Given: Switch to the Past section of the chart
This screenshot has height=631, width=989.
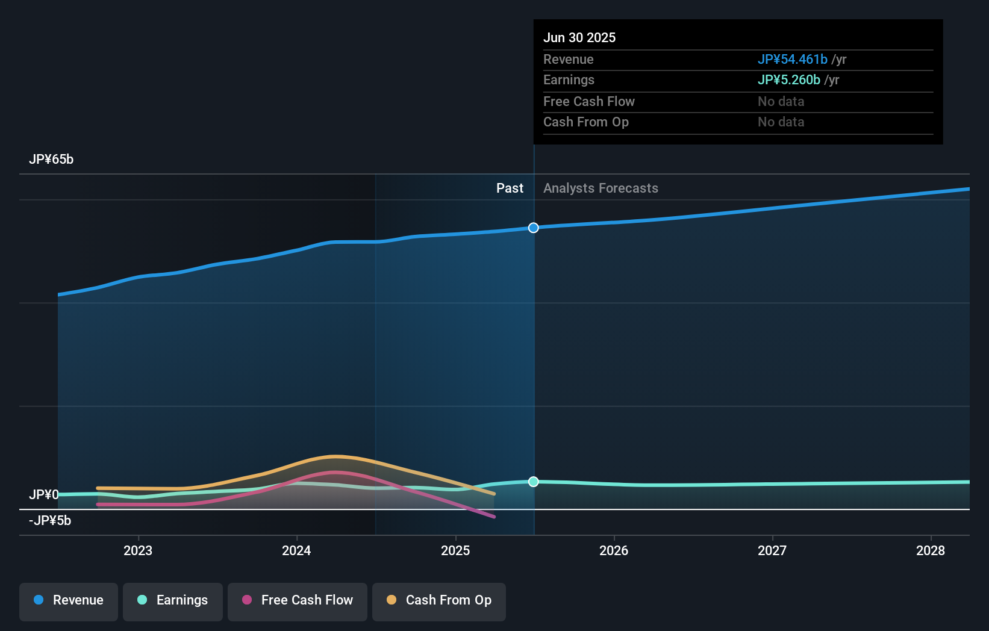Looking at the screenshot, I should tap(510, 188).
